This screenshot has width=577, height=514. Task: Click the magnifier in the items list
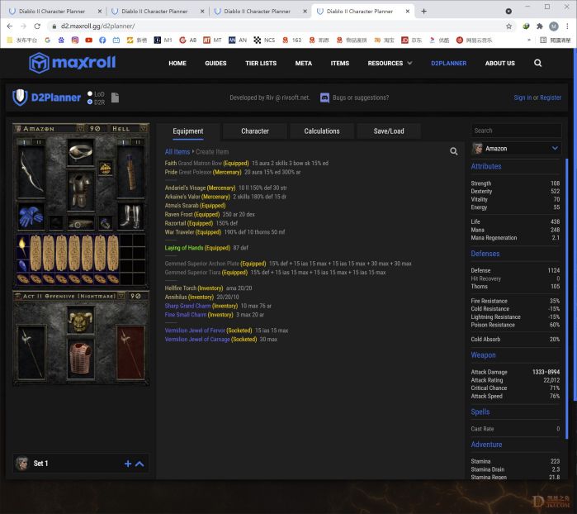[454, 151]
